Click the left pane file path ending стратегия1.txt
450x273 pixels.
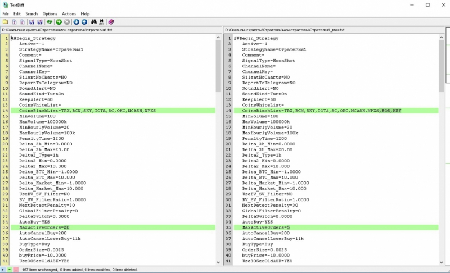point(57,30)
